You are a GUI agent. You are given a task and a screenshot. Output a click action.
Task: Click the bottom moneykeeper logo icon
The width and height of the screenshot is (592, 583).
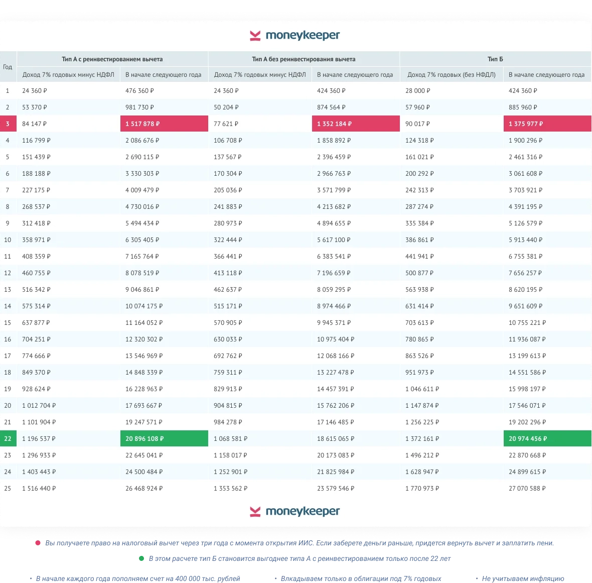(255, 512)
